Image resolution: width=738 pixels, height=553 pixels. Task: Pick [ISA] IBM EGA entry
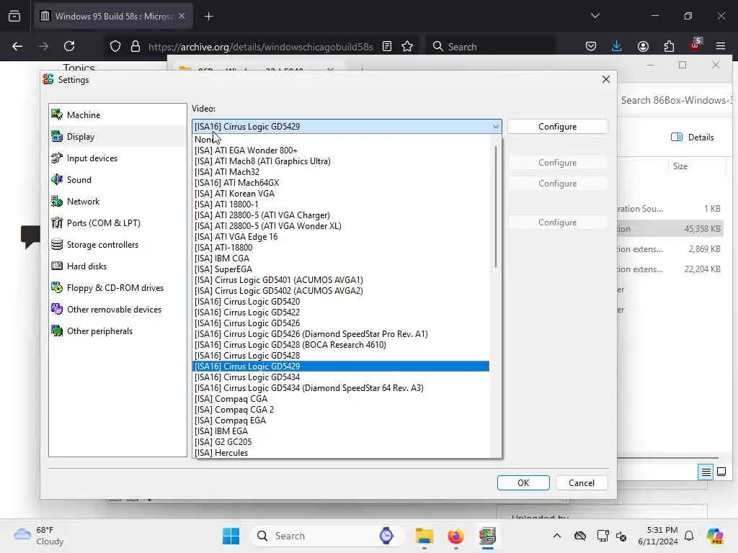[341, 431]
